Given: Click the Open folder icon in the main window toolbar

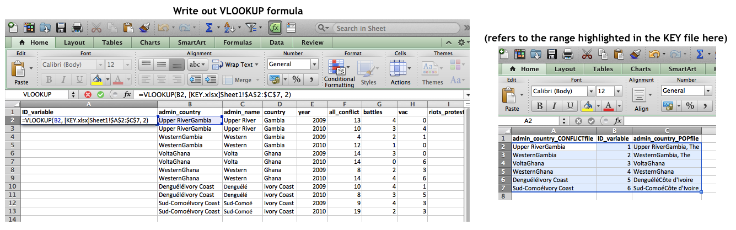Looking at the screenshot, I should 45,28.
